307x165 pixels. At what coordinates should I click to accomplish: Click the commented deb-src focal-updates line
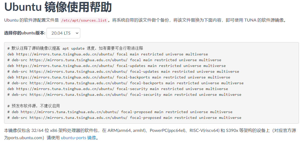[x=123, y=71]
